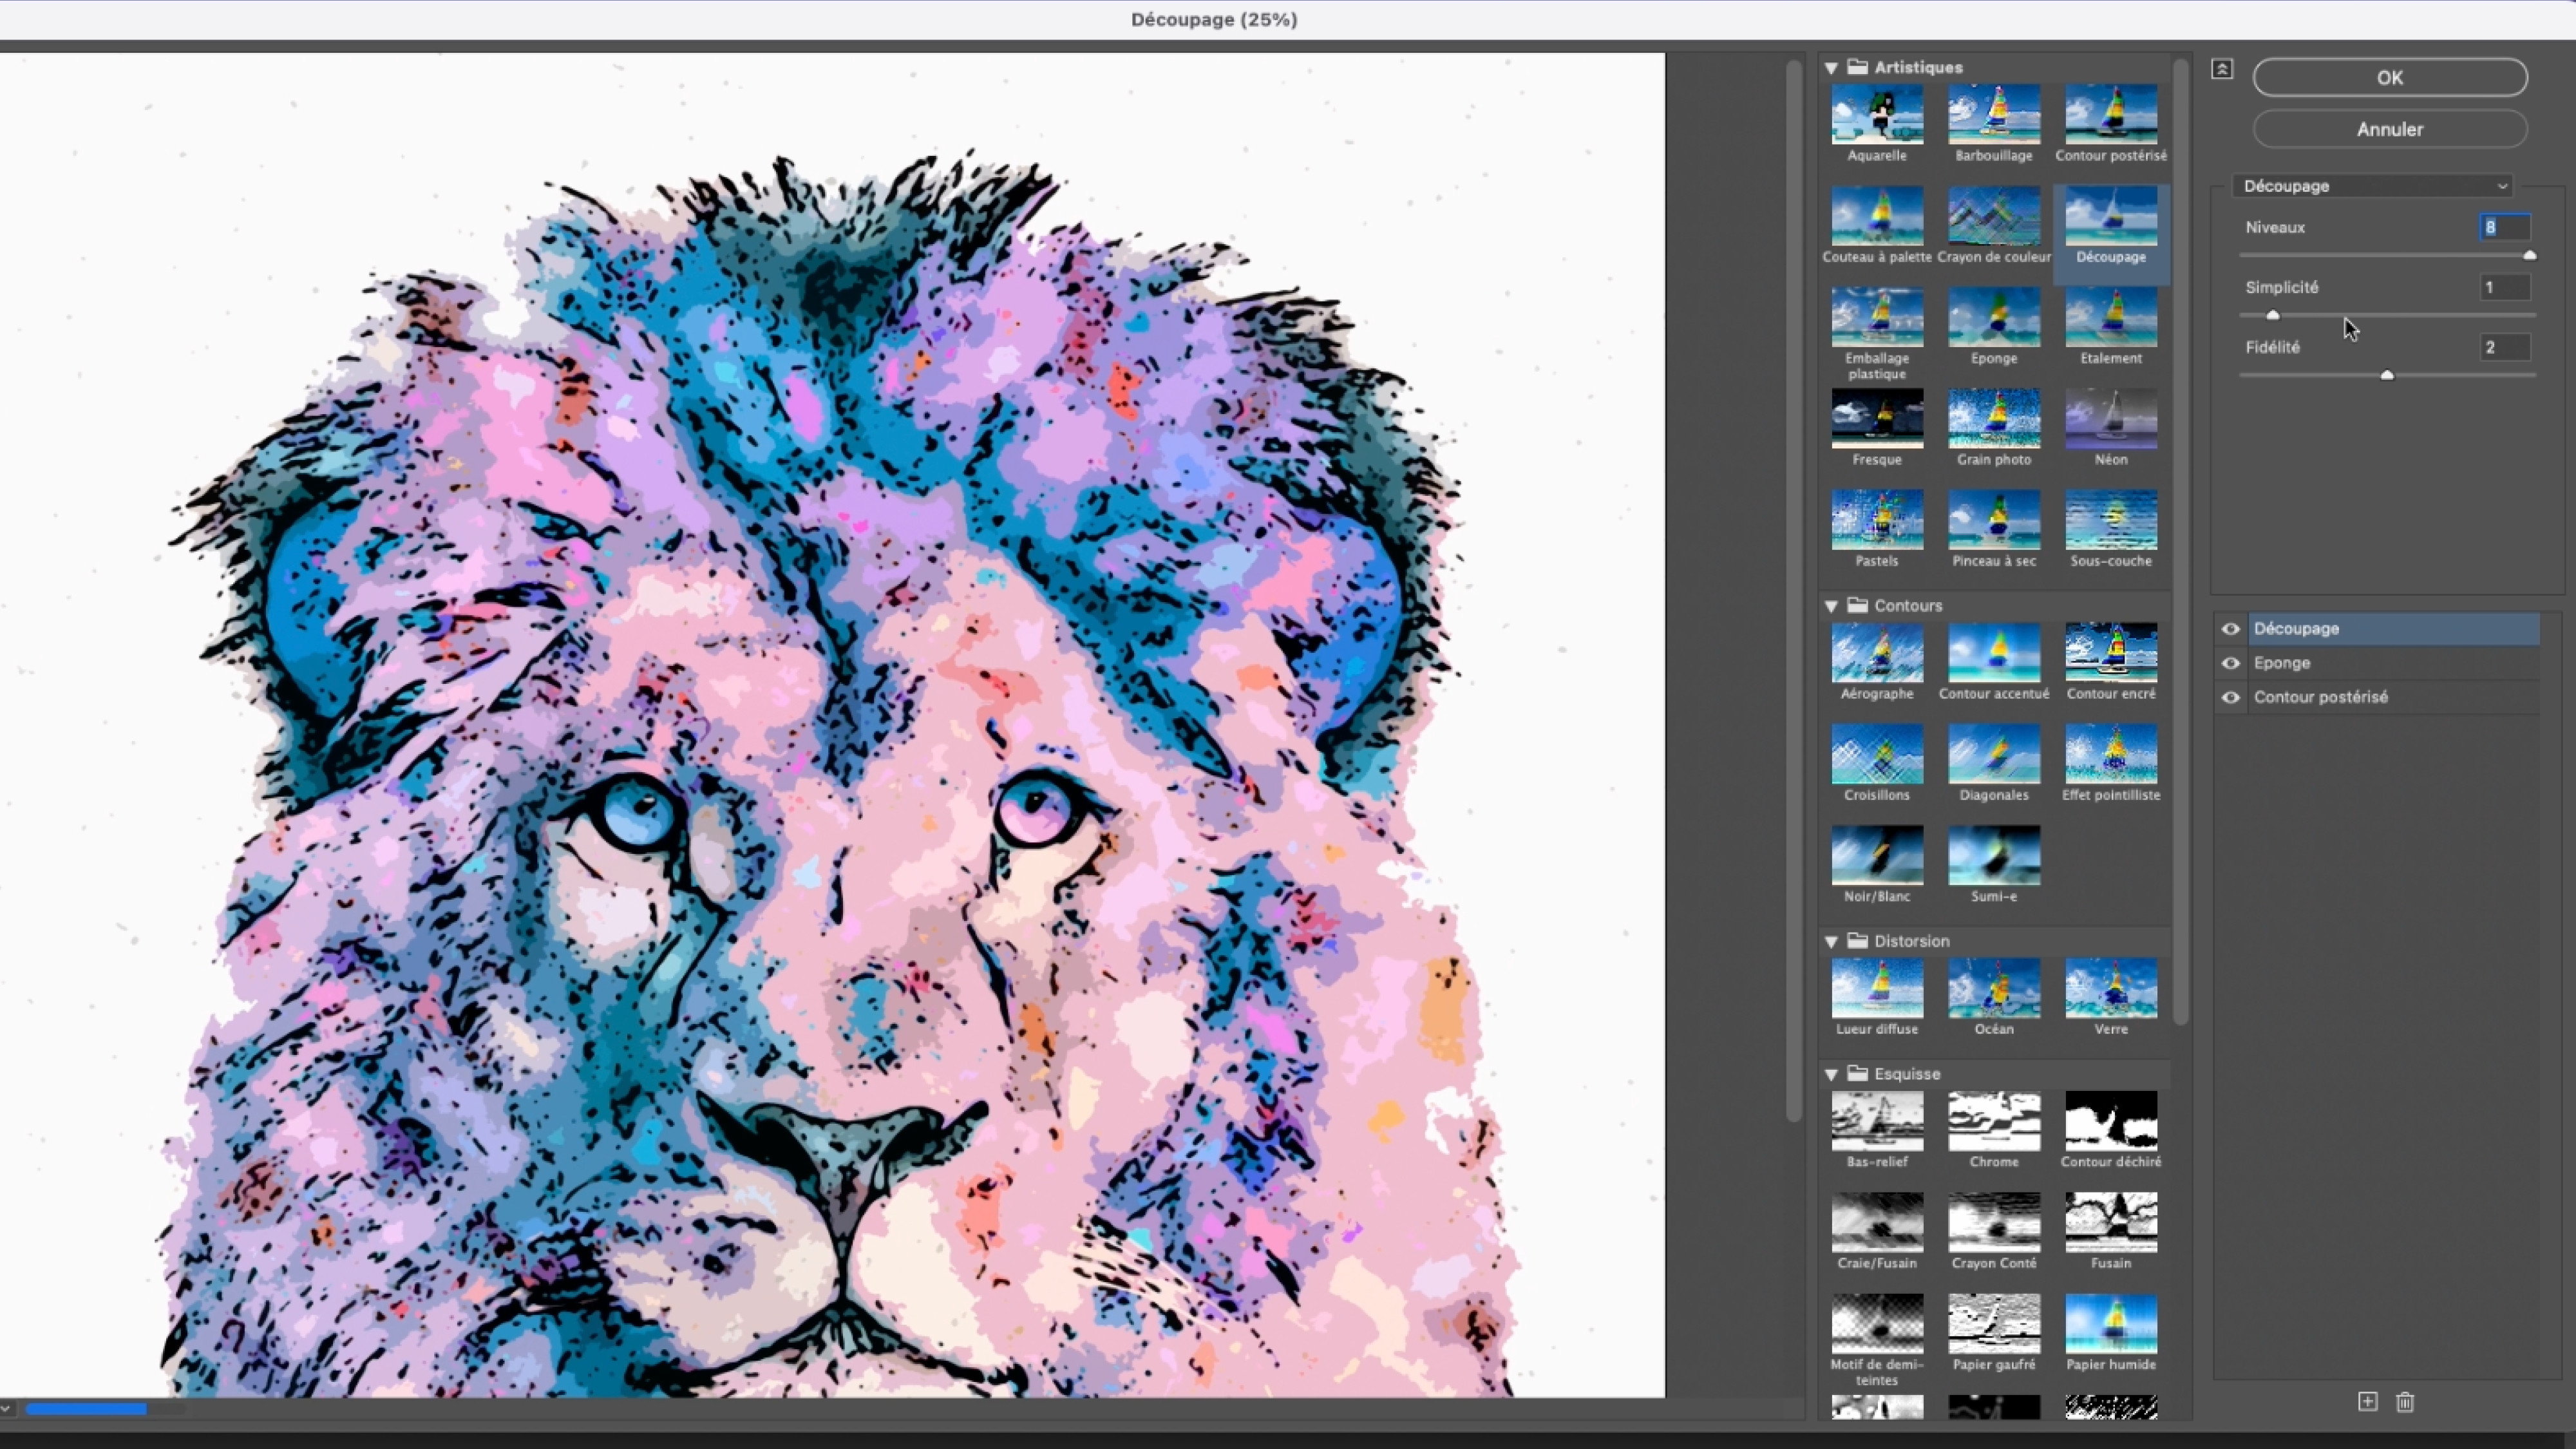The width and height of the screenshot is (2576, 1449).
Task: Confirm filter with OK button
Action: (2389, 78)
